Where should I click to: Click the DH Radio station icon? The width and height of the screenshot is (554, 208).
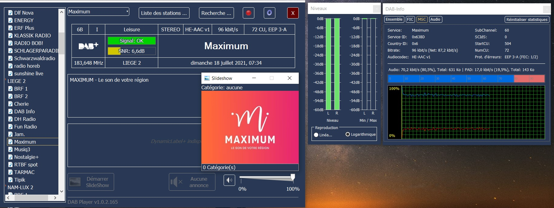click(10, 119)
